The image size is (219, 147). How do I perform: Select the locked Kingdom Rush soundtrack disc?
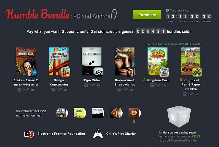[x=134, y=113]
